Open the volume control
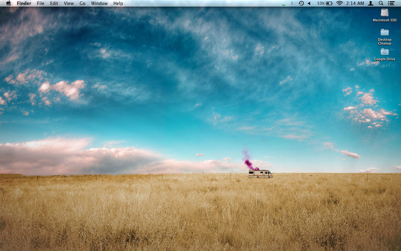This screenshot has height=251, width=401. point(309,3)
